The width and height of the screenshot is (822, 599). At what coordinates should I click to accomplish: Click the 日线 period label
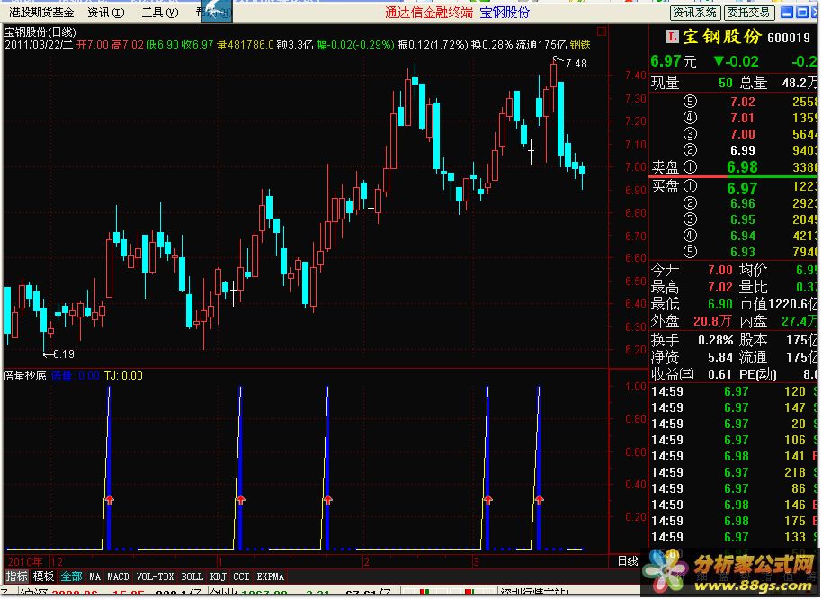click(627, 561)
